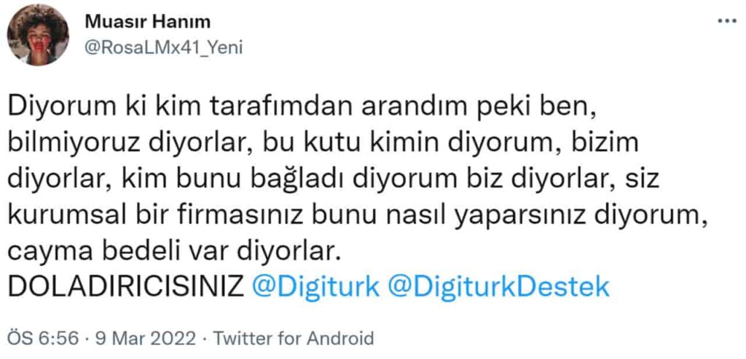The image size is (746, 359).
Task: Select the 9 Mar 2022 date
Action: pyautogui.click(x=146, y=339)
